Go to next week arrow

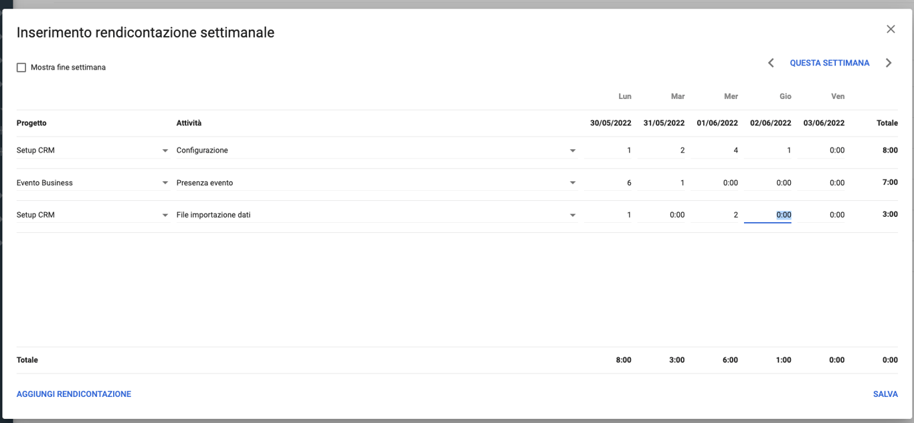(x=889, y=63)
